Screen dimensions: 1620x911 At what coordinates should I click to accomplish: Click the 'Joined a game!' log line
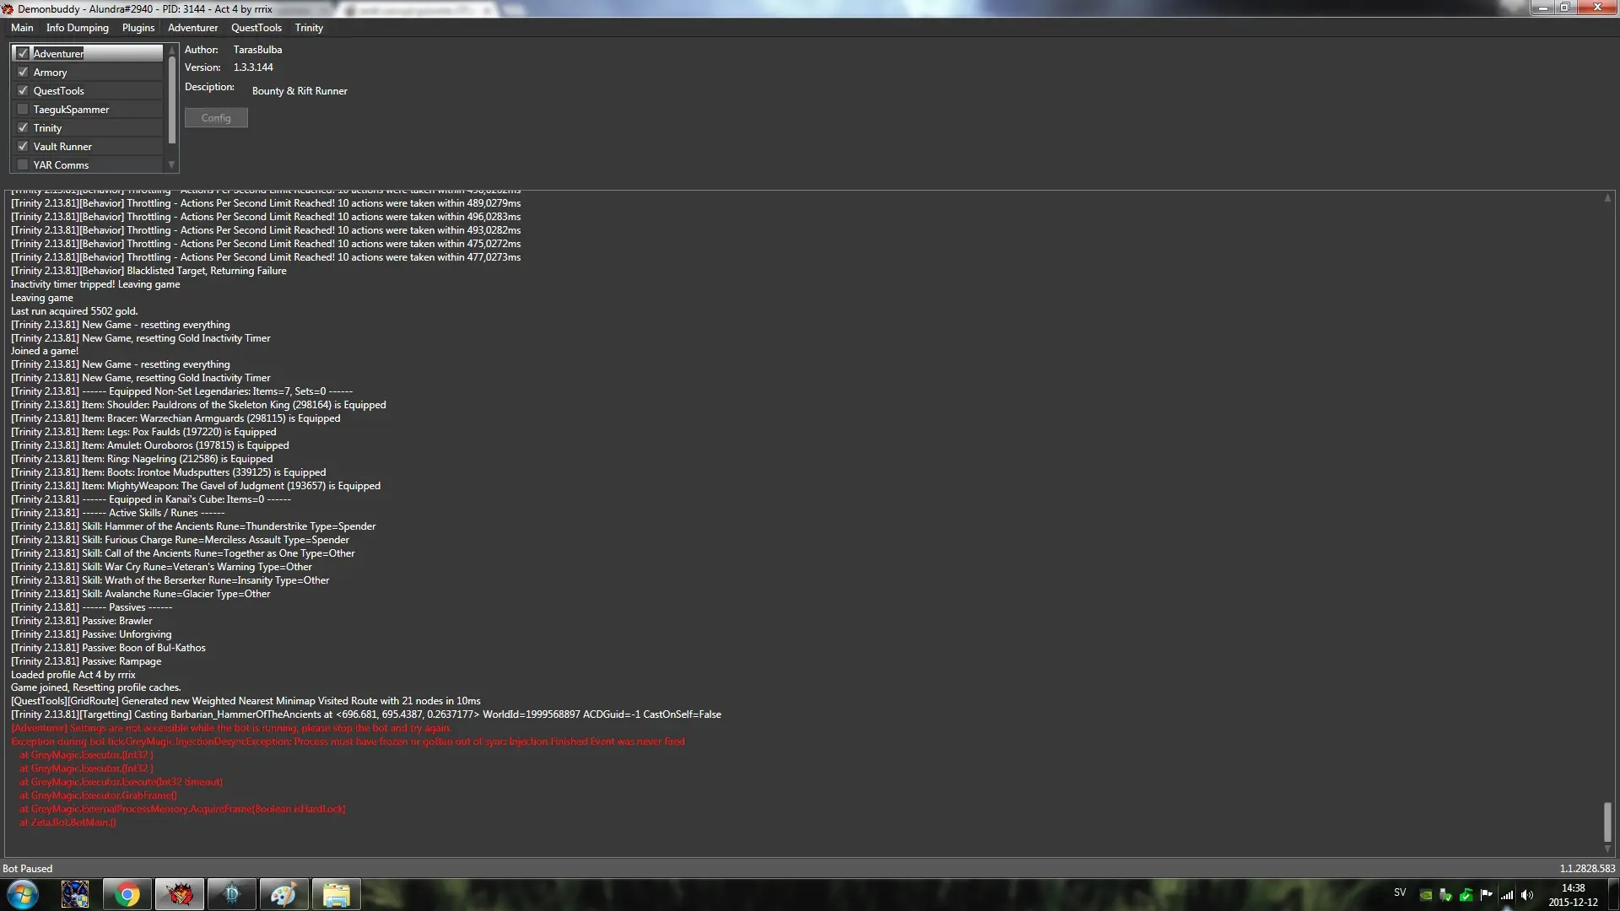coord(45,351)
